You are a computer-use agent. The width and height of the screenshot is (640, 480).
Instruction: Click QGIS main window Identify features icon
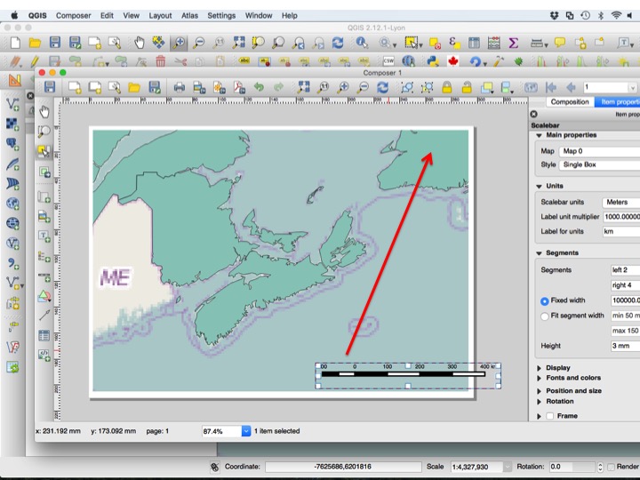click(x=362, y=43)
